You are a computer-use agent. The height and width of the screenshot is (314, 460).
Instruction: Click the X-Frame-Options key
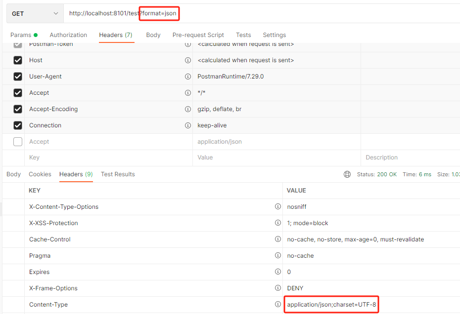coord(53,288)
